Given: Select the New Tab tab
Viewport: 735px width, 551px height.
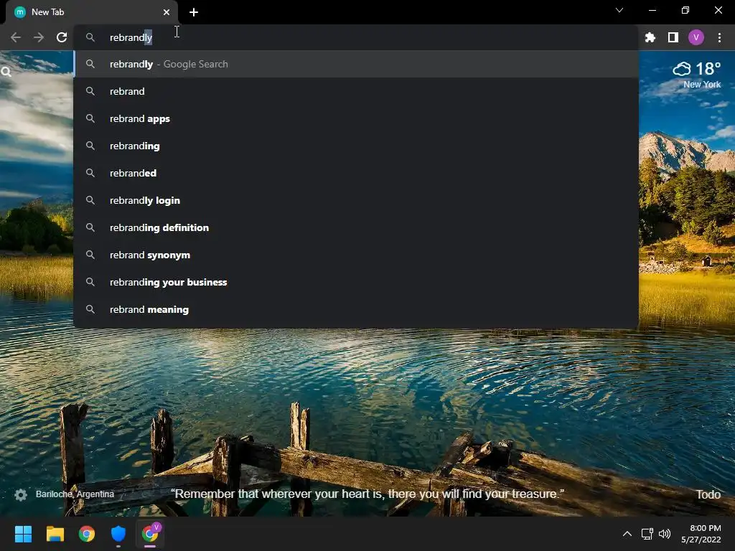Looking at the screenshot, I should point(93,12).
